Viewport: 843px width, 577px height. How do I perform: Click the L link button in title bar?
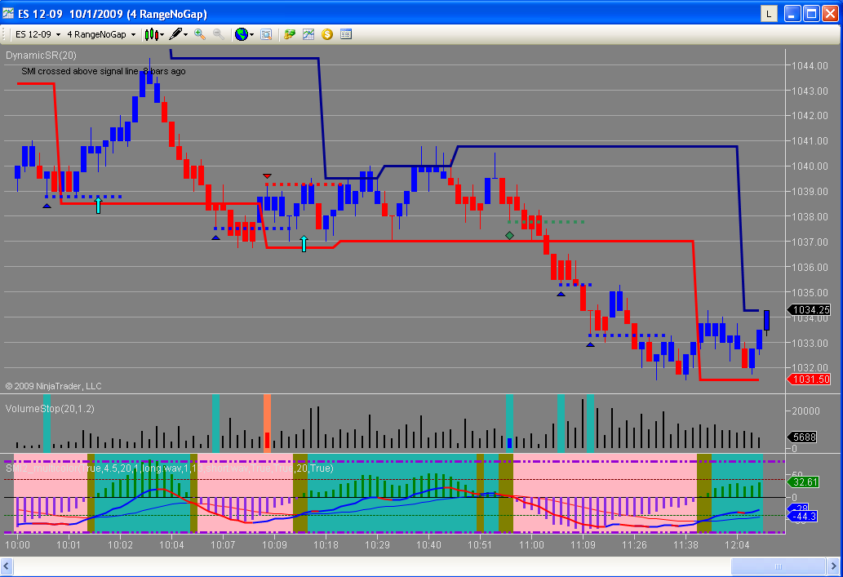(769, 14)
